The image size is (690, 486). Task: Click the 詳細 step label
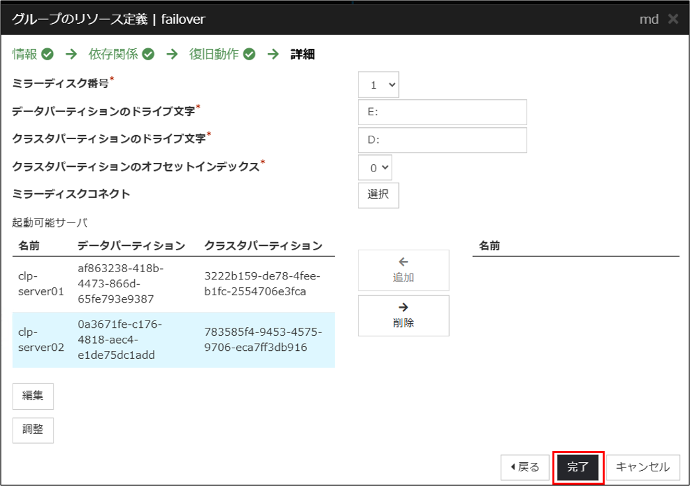[x=302, y=54]
